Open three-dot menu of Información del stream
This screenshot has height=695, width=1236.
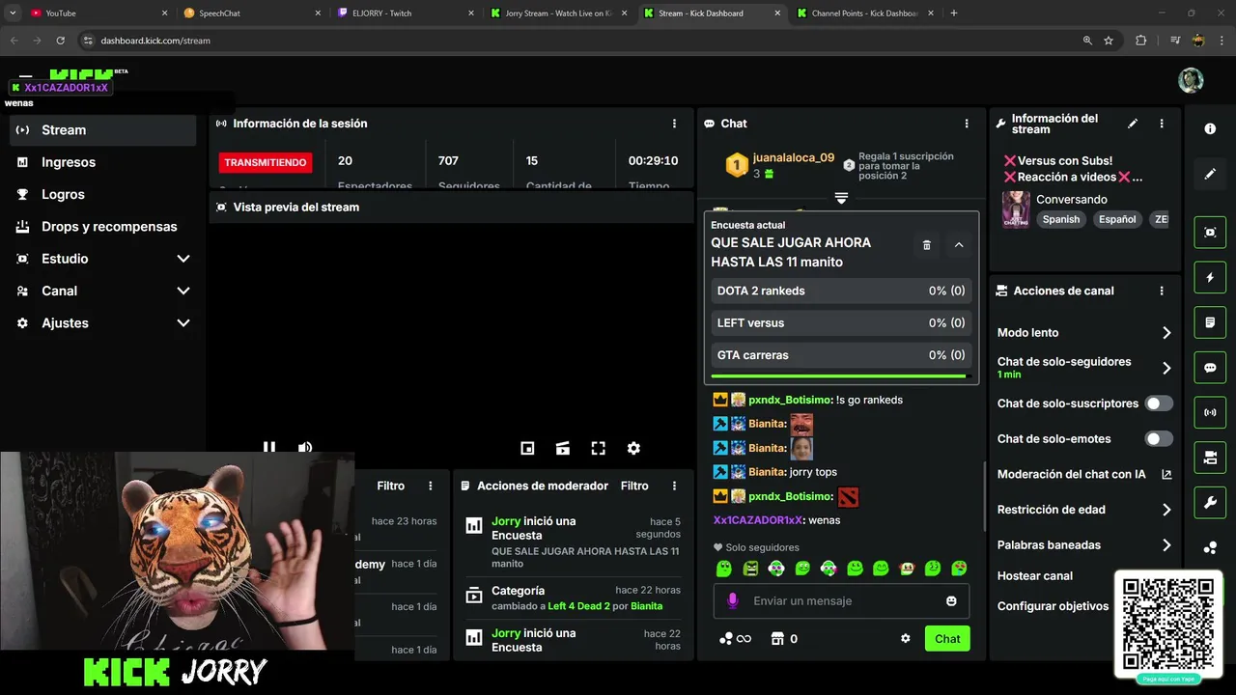1162,124
